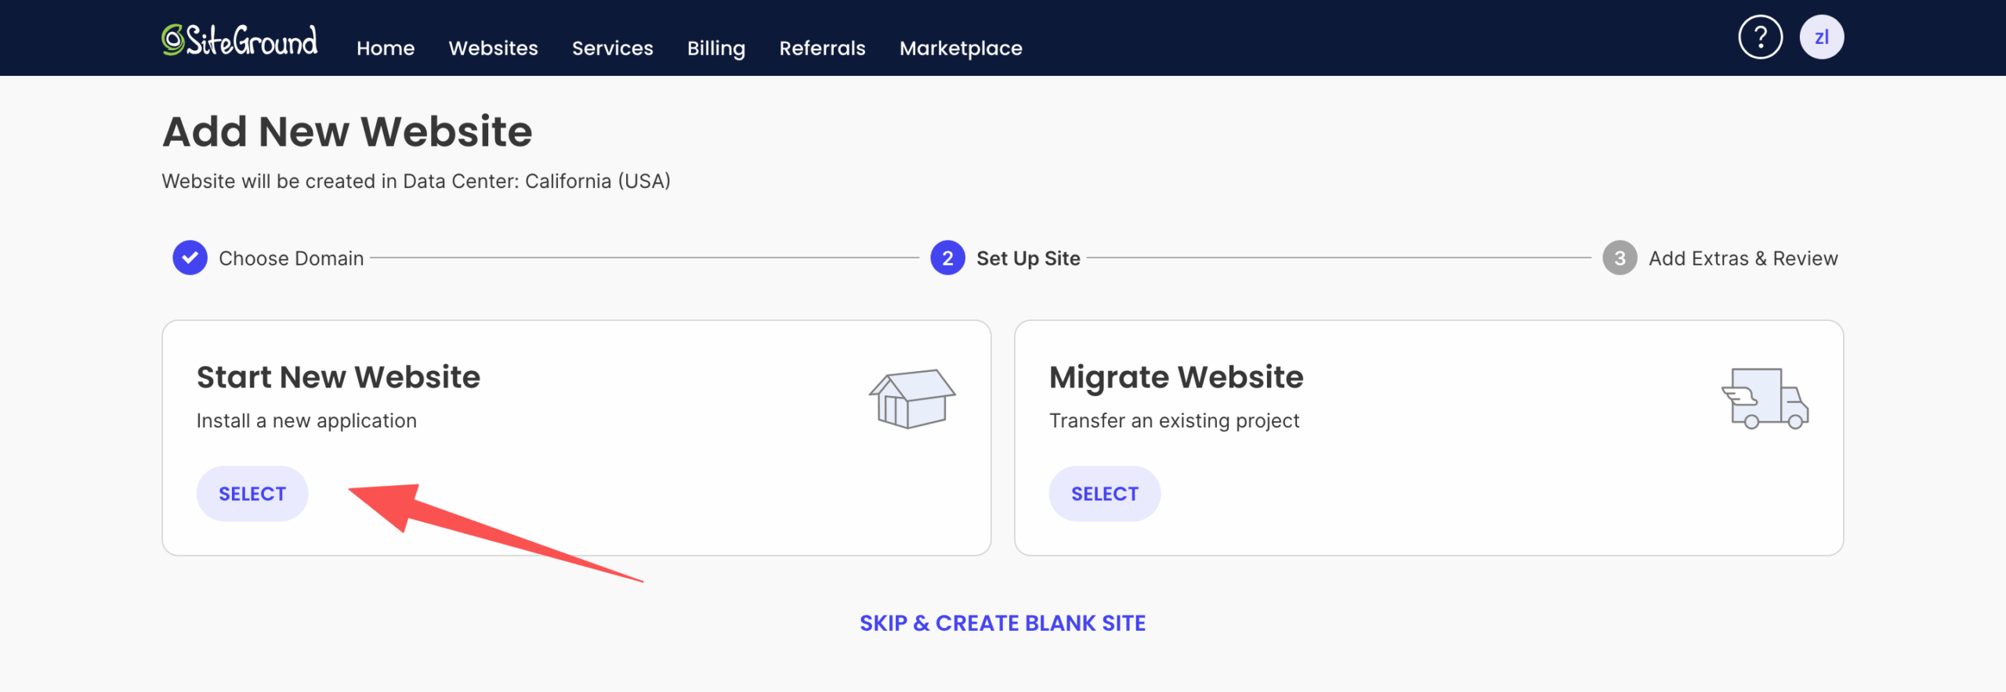Click the SiteGround logo
This screenshot has height=692, width=2006.
[240, 41]
